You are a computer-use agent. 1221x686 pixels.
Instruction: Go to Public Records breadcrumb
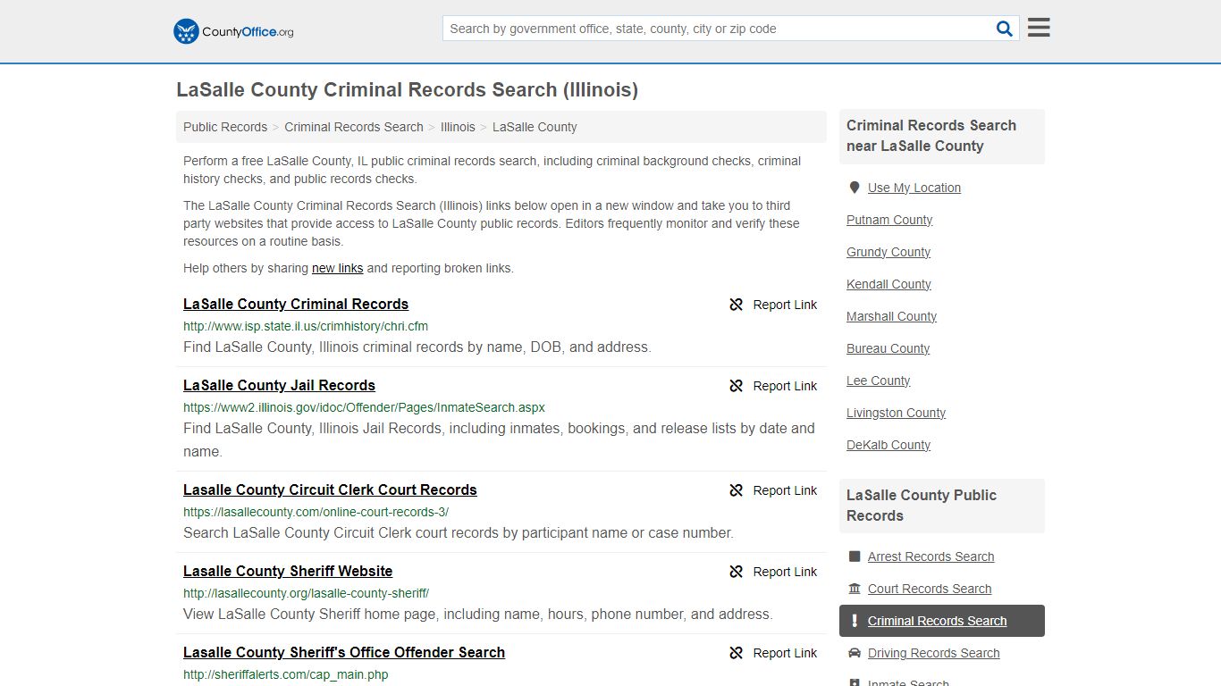(x=225, y=127)
